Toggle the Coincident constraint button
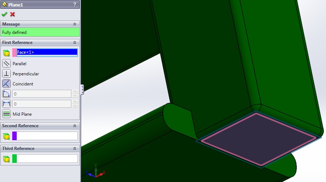The width and height of the screenshot is (326, 182). [6, 84]
